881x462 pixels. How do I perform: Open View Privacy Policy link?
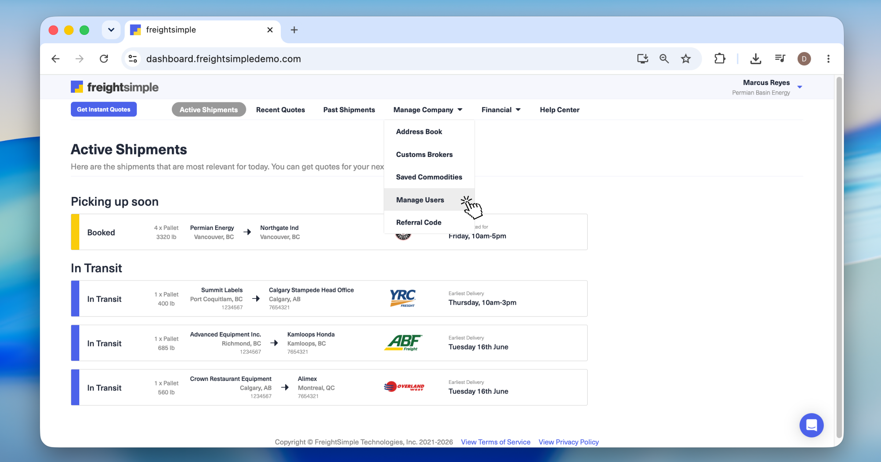pos(569,442)
